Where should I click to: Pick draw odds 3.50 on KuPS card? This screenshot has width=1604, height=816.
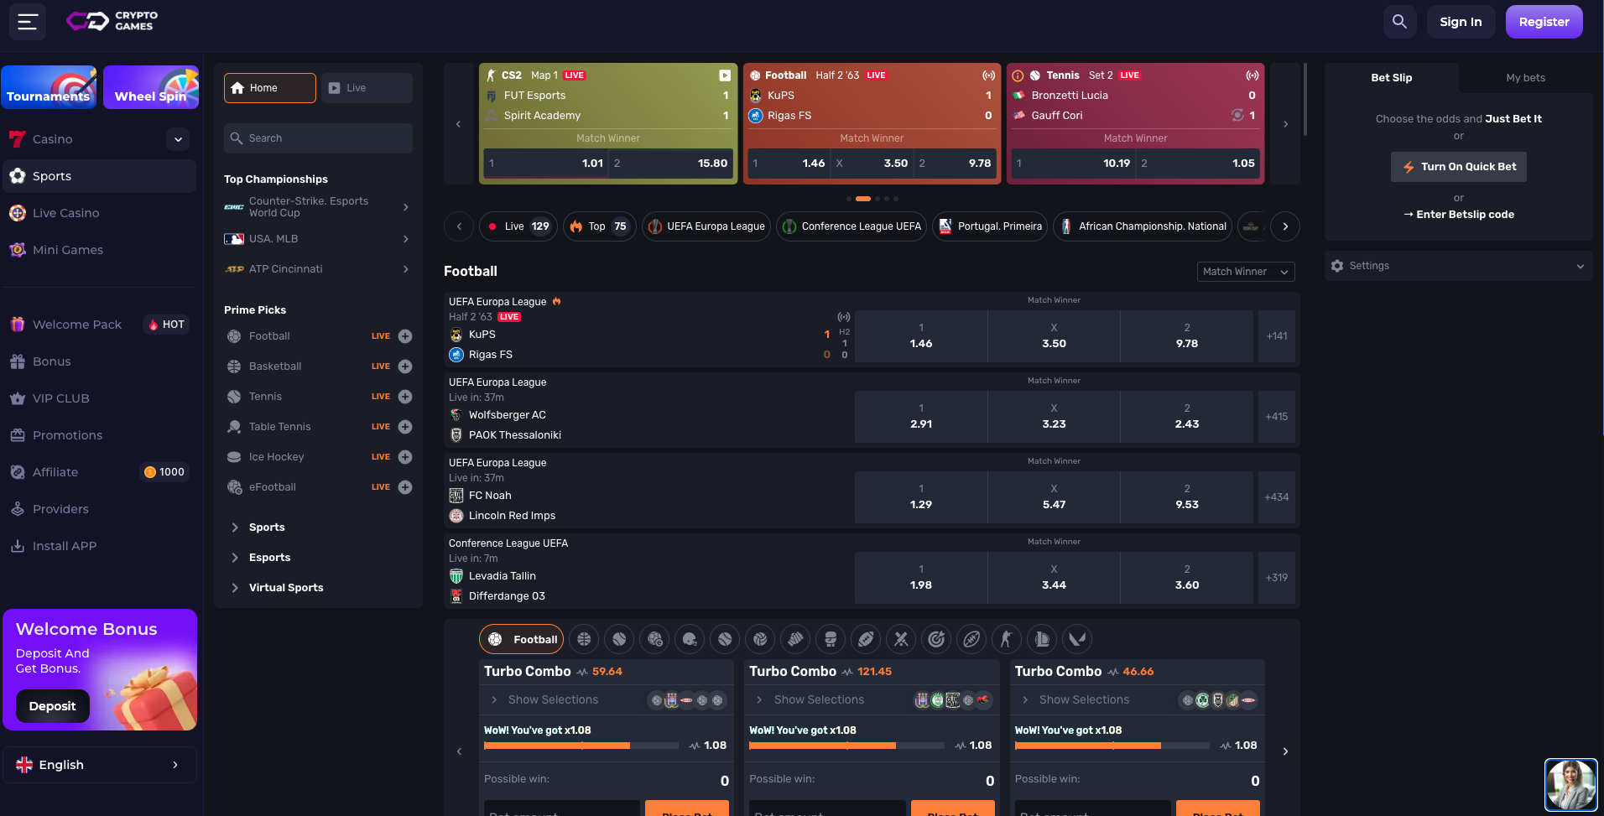(872, 164)
